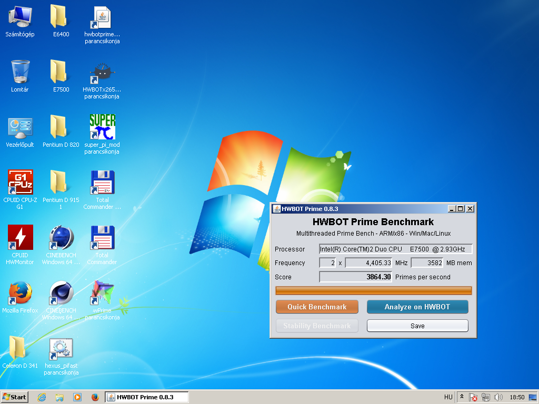Click Analyze on HWBOT

[x=417, y=307]
